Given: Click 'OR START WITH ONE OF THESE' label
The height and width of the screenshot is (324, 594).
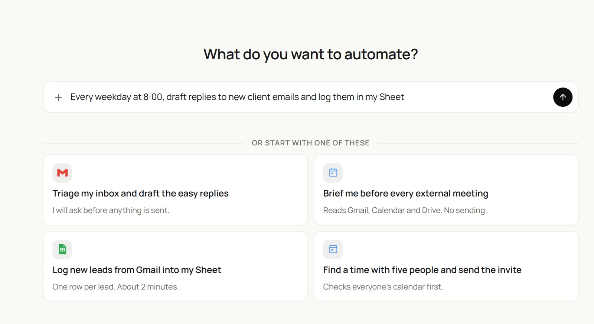Looking at the screenshot, I should (310, 143).
